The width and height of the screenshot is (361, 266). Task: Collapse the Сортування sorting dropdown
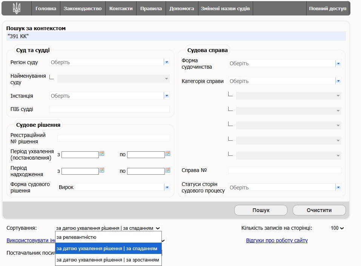click(x=108, y=228)
